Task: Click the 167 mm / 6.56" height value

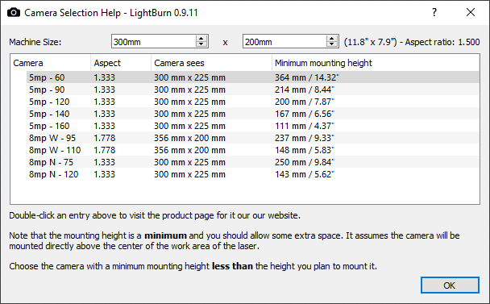Action: (x=305, y=114)
